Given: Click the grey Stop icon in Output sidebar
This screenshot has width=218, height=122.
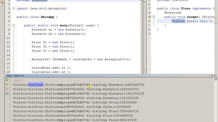Looking at the screenshot, I should point(7,89).
